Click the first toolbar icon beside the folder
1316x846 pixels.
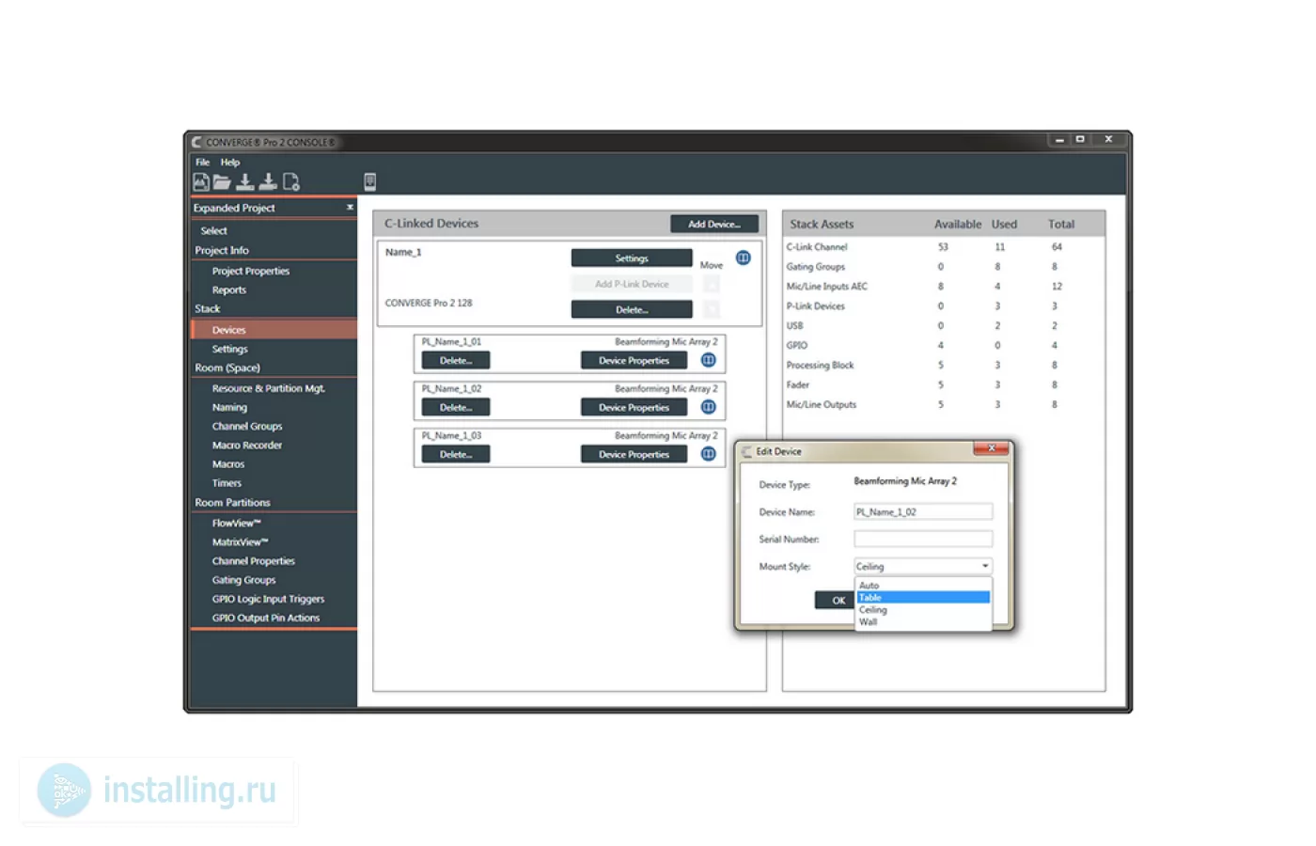pyautogui.click(x=201, y=181)
